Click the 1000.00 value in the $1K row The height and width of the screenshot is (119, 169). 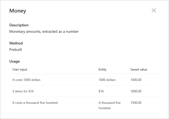pyautogui.click(x=136, y=91)
